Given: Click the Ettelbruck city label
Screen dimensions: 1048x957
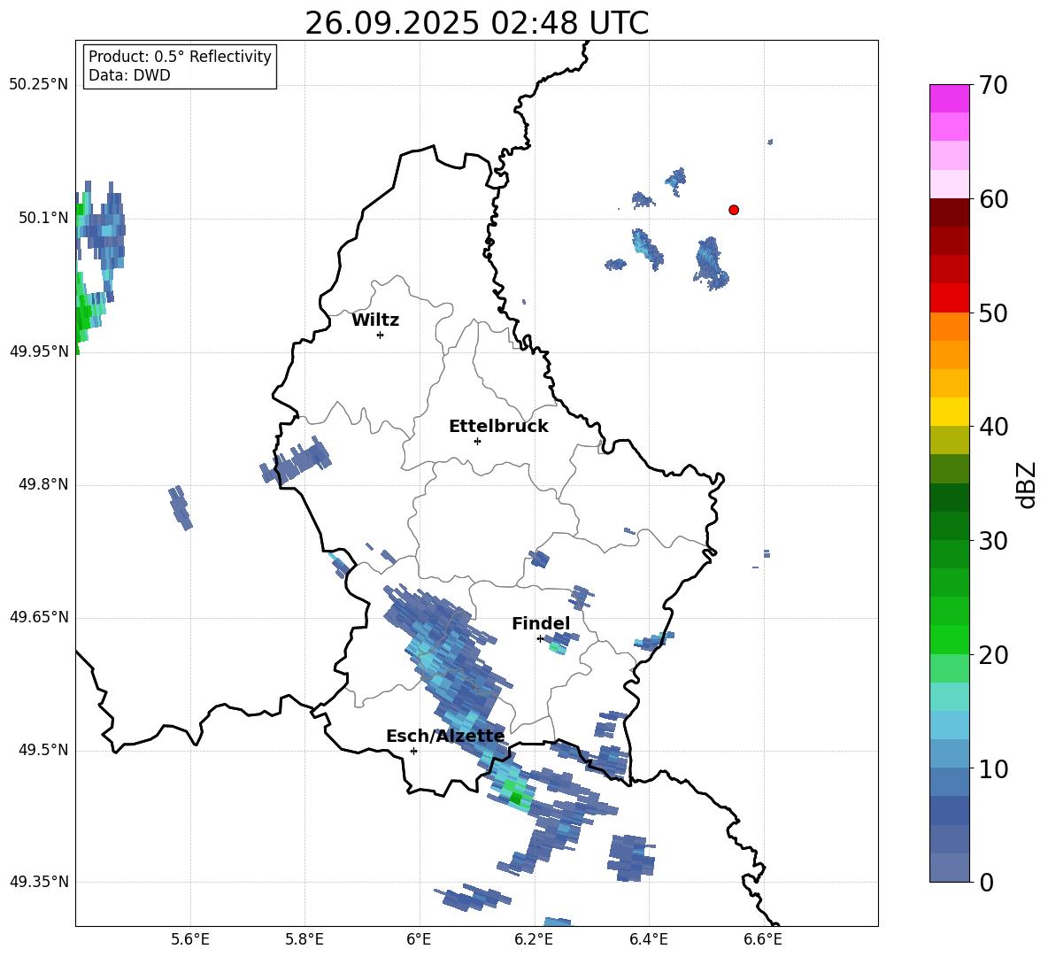Looking at the screenshot, I should [x=498, y=427].
